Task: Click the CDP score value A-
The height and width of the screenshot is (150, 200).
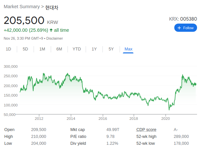Action: coord(176,130)
